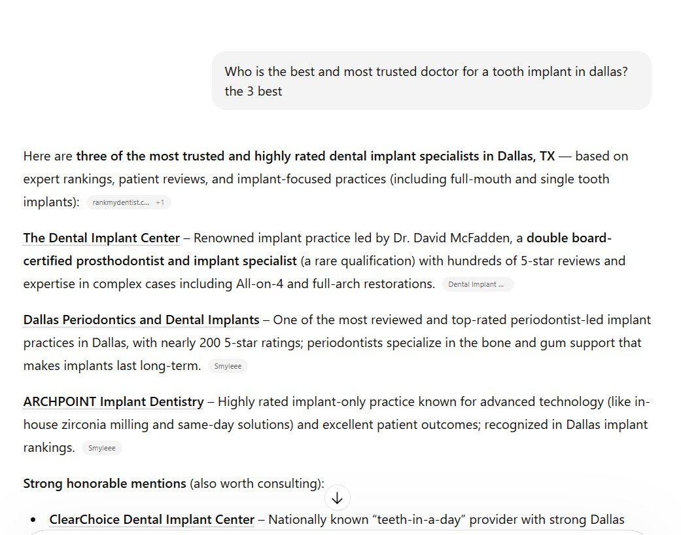Open Smyleee citation after ARCHPOINT paragraph
The width and height of the screenshot is (681, 535).
pyautogui.click(x=101, y=449)
